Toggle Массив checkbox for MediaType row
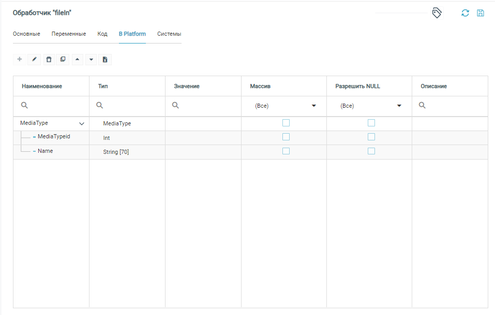Viewport: 495px width, 315px height. 286,123
